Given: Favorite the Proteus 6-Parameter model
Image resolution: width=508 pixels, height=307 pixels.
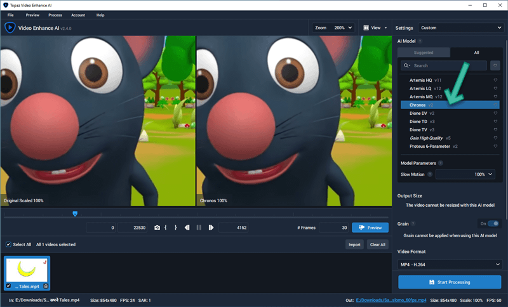Looking at the screenshot, I should click(x=495, y=147).
